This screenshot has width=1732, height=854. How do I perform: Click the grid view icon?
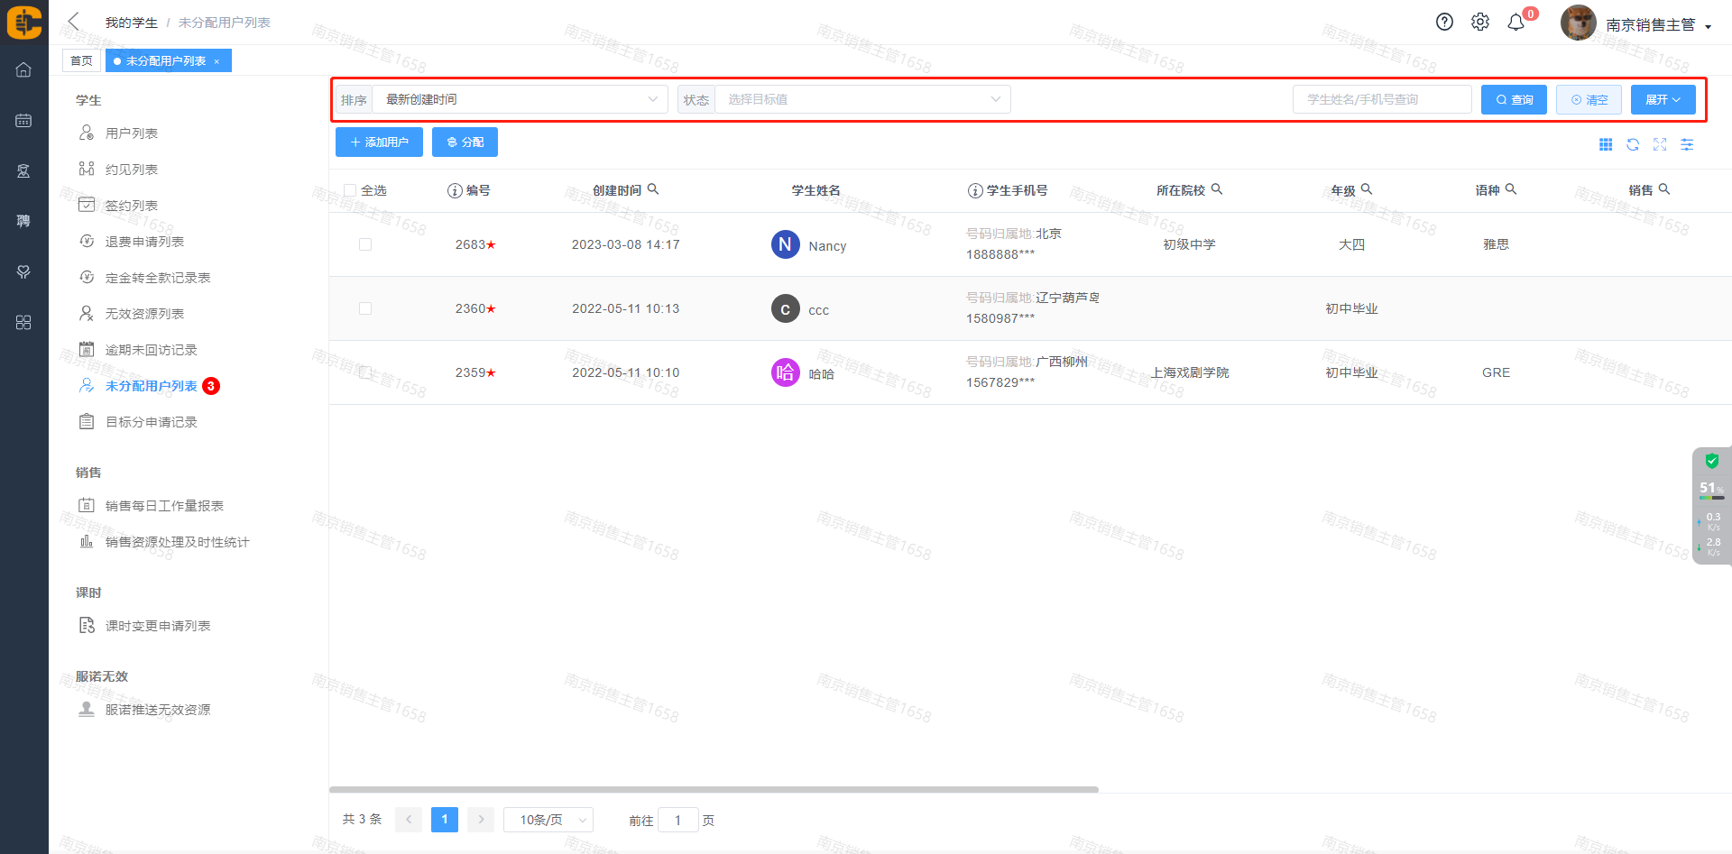point(1606,144)
